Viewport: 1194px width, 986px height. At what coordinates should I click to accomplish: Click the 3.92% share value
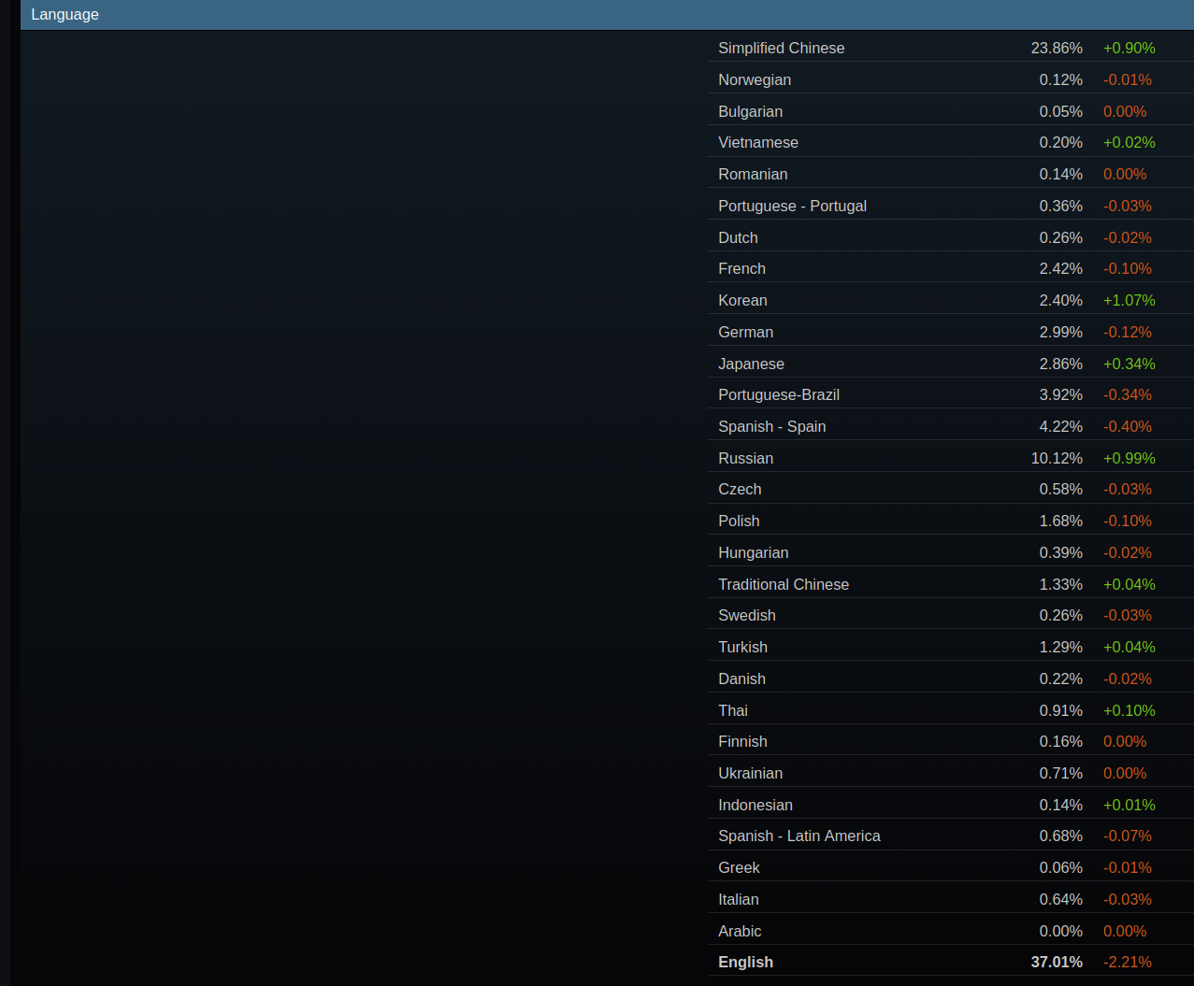pyautogui.click(x=1061, y=394)
